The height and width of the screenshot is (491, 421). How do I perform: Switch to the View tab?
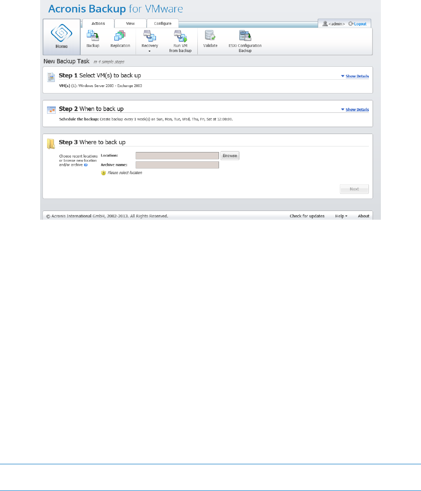pyautogui.click(x=130, y=23)
